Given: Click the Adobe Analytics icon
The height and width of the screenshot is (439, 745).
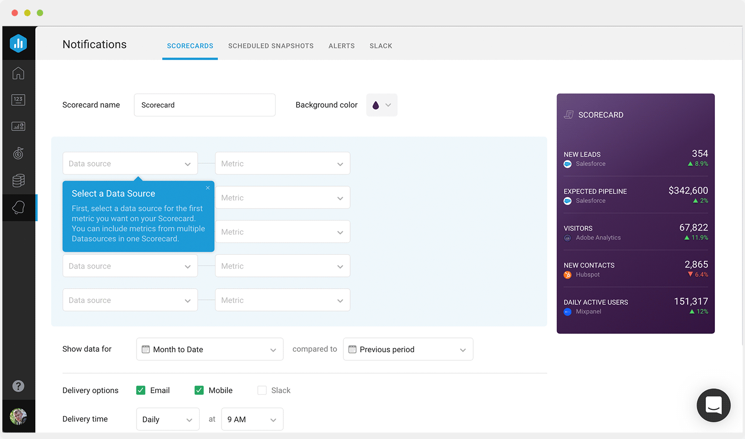Looking at the screenshot, I should [567, 238].
